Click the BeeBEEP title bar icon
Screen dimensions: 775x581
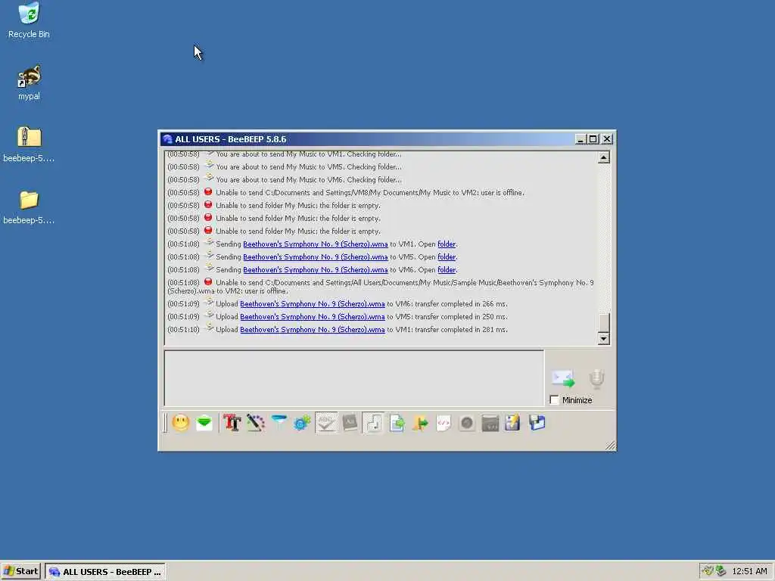[x=167, y=139]
